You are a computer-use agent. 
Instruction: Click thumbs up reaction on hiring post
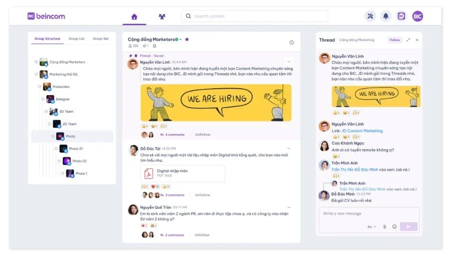point(144,126)
